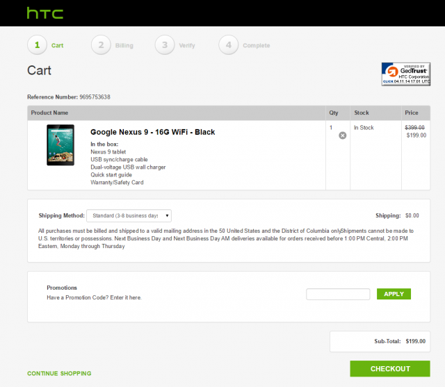This screenshot has height=387, width=445.
Task: Click the HTC logo in the header
Action: coord(45,13)
